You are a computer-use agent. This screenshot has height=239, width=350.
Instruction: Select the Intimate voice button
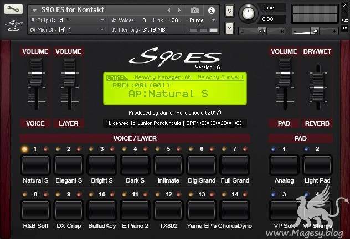pos(168,165)
